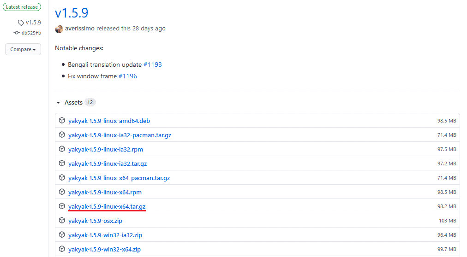Download yakyak-1.5.9-win32-ia32.zip
The image size is (467, 257).
[105, 235]
